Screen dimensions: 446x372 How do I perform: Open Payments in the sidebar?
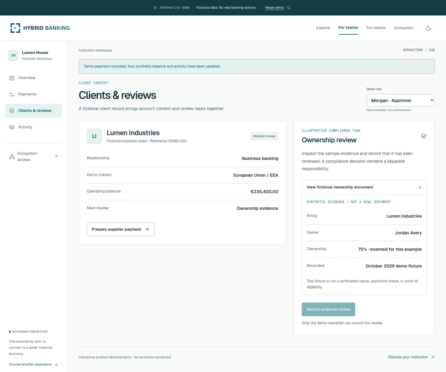click(x=33, y=94)
